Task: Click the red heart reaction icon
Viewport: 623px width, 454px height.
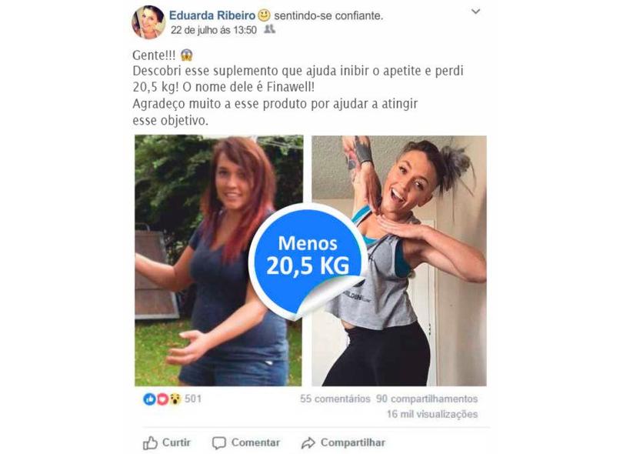Action: 162,399
